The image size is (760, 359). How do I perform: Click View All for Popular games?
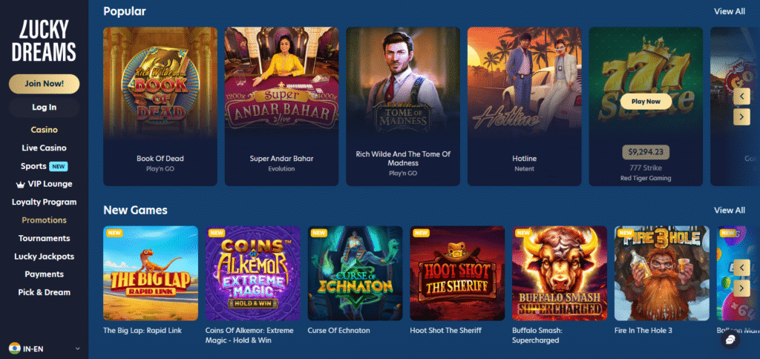(730, 11)
